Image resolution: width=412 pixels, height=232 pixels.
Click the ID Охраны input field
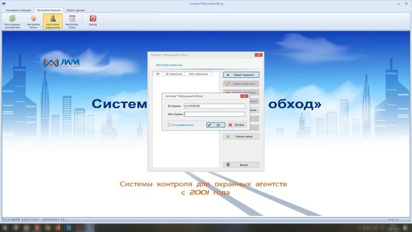click(x=214, y=106)
